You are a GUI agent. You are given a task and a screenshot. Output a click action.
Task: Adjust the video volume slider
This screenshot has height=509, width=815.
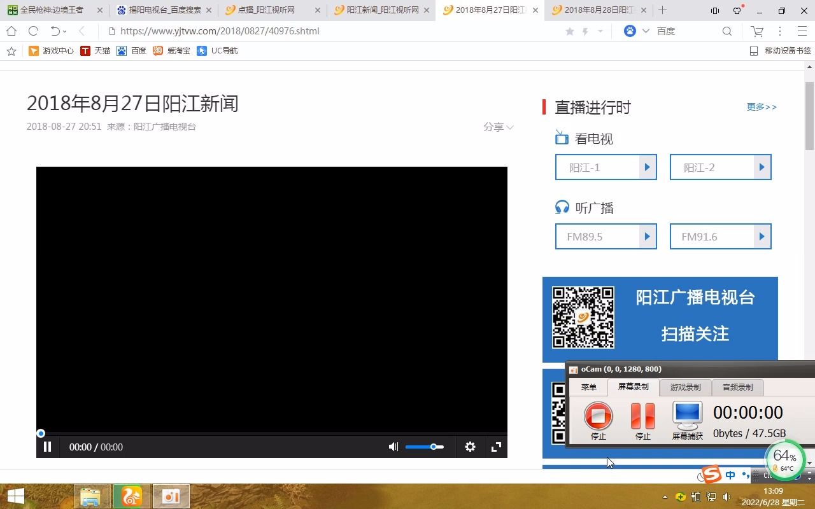coord(424,447)
